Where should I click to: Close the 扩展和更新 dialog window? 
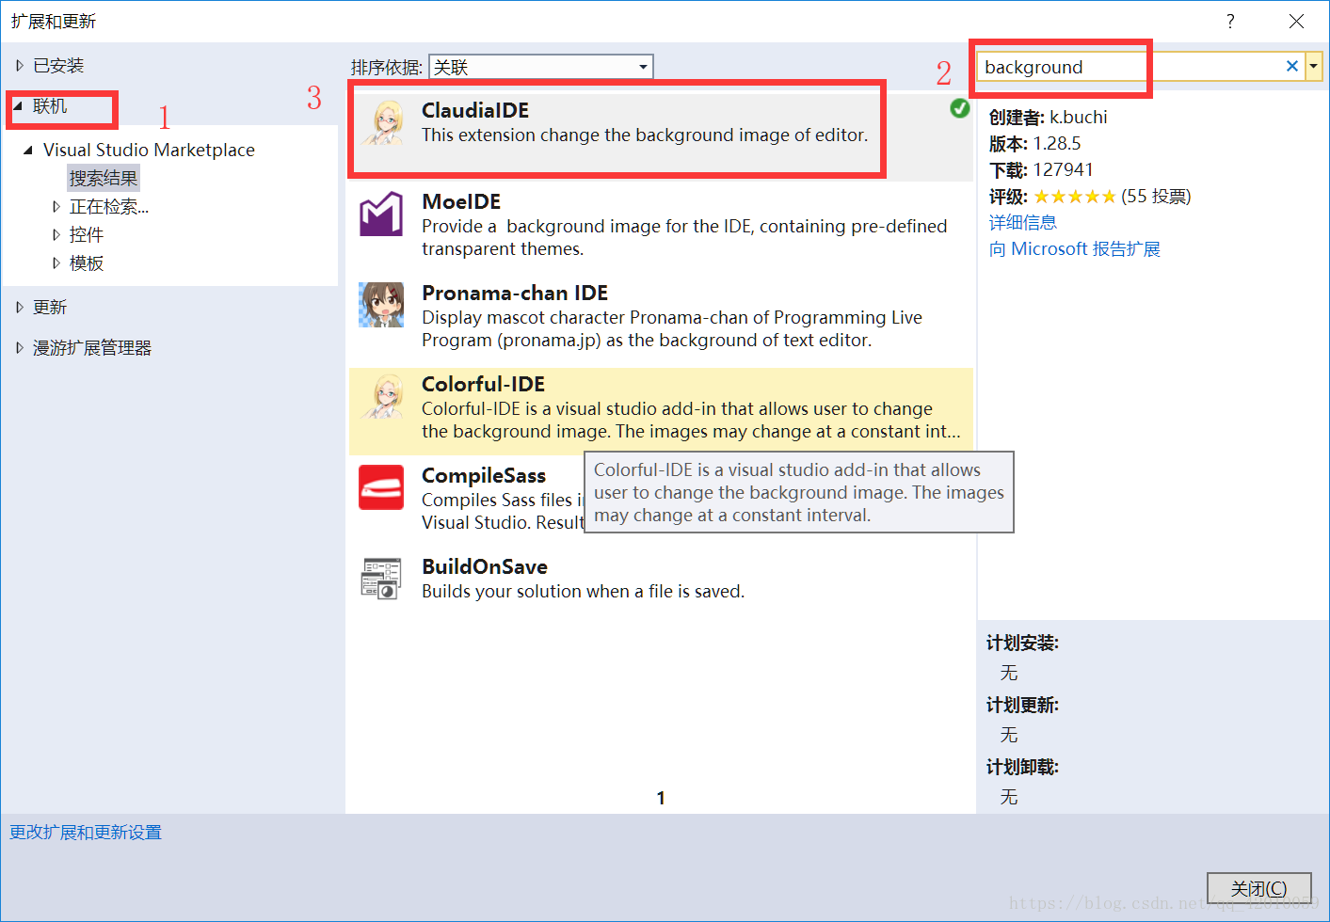(x=1296, y=21)
